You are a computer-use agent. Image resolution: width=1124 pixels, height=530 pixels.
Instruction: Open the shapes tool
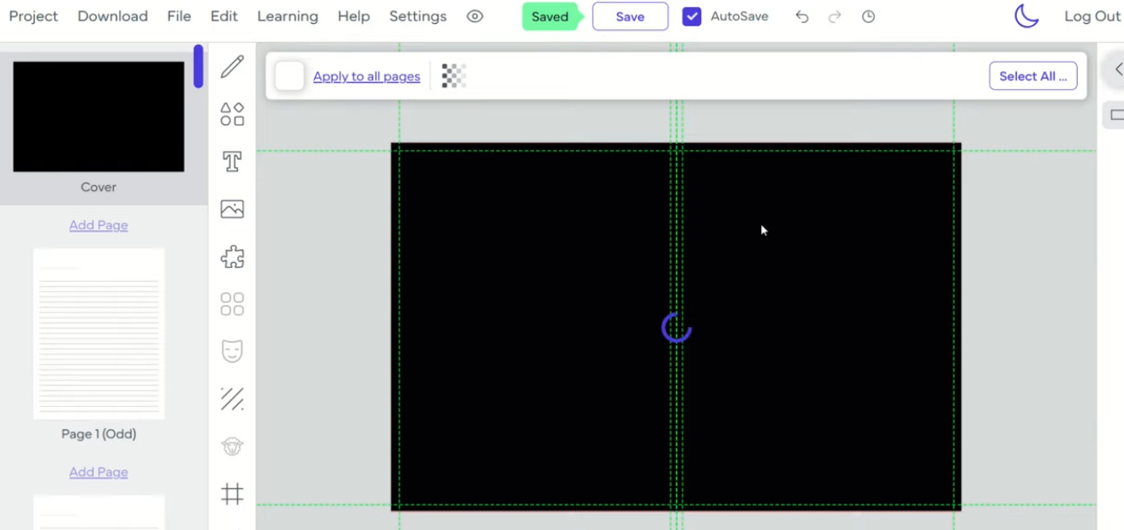(232, 114)
